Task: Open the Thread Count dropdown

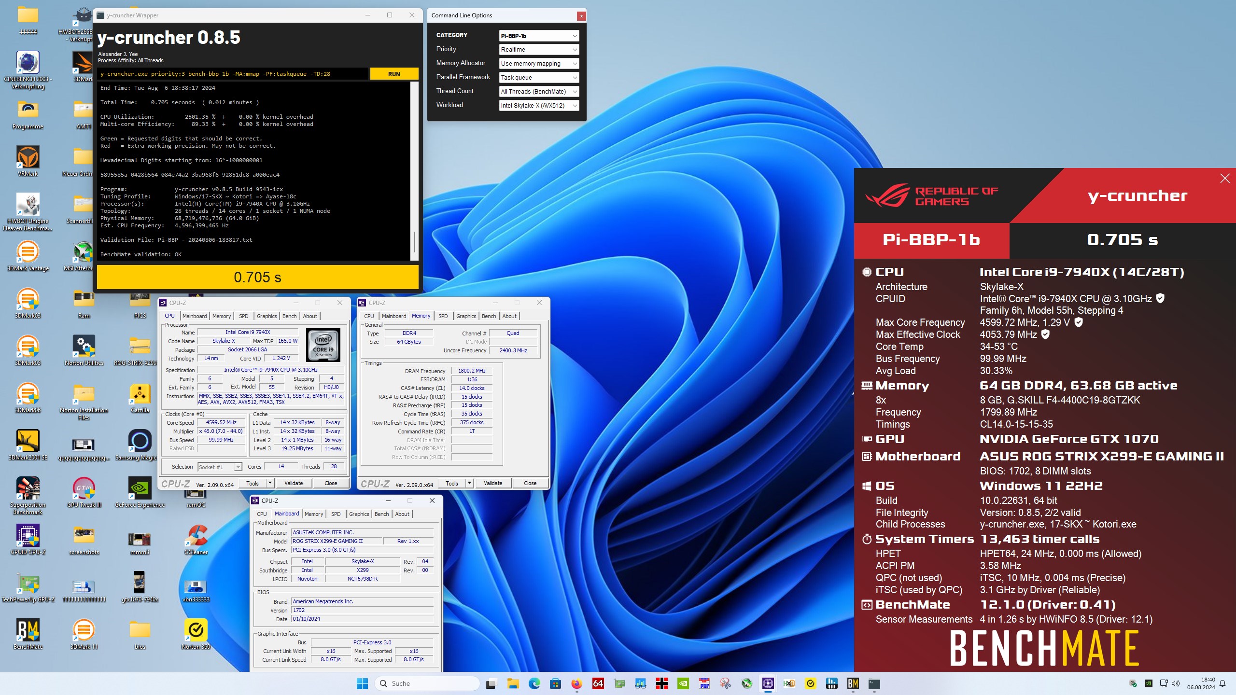Action: tap(539, 92)
